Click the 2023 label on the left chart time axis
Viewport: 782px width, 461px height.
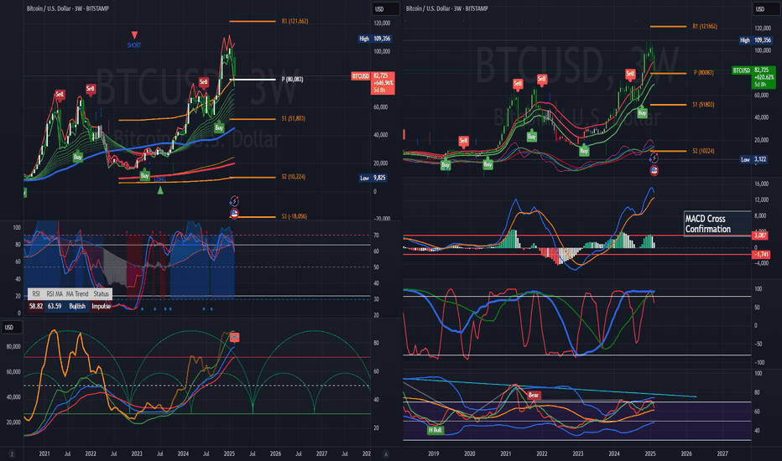point(137,454)
